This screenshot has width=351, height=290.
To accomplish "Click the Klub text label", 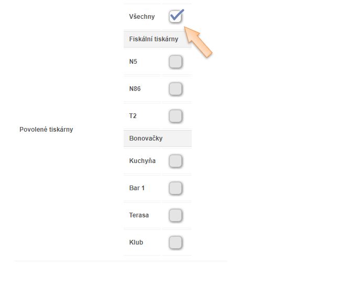I will (x=136, y=242).
